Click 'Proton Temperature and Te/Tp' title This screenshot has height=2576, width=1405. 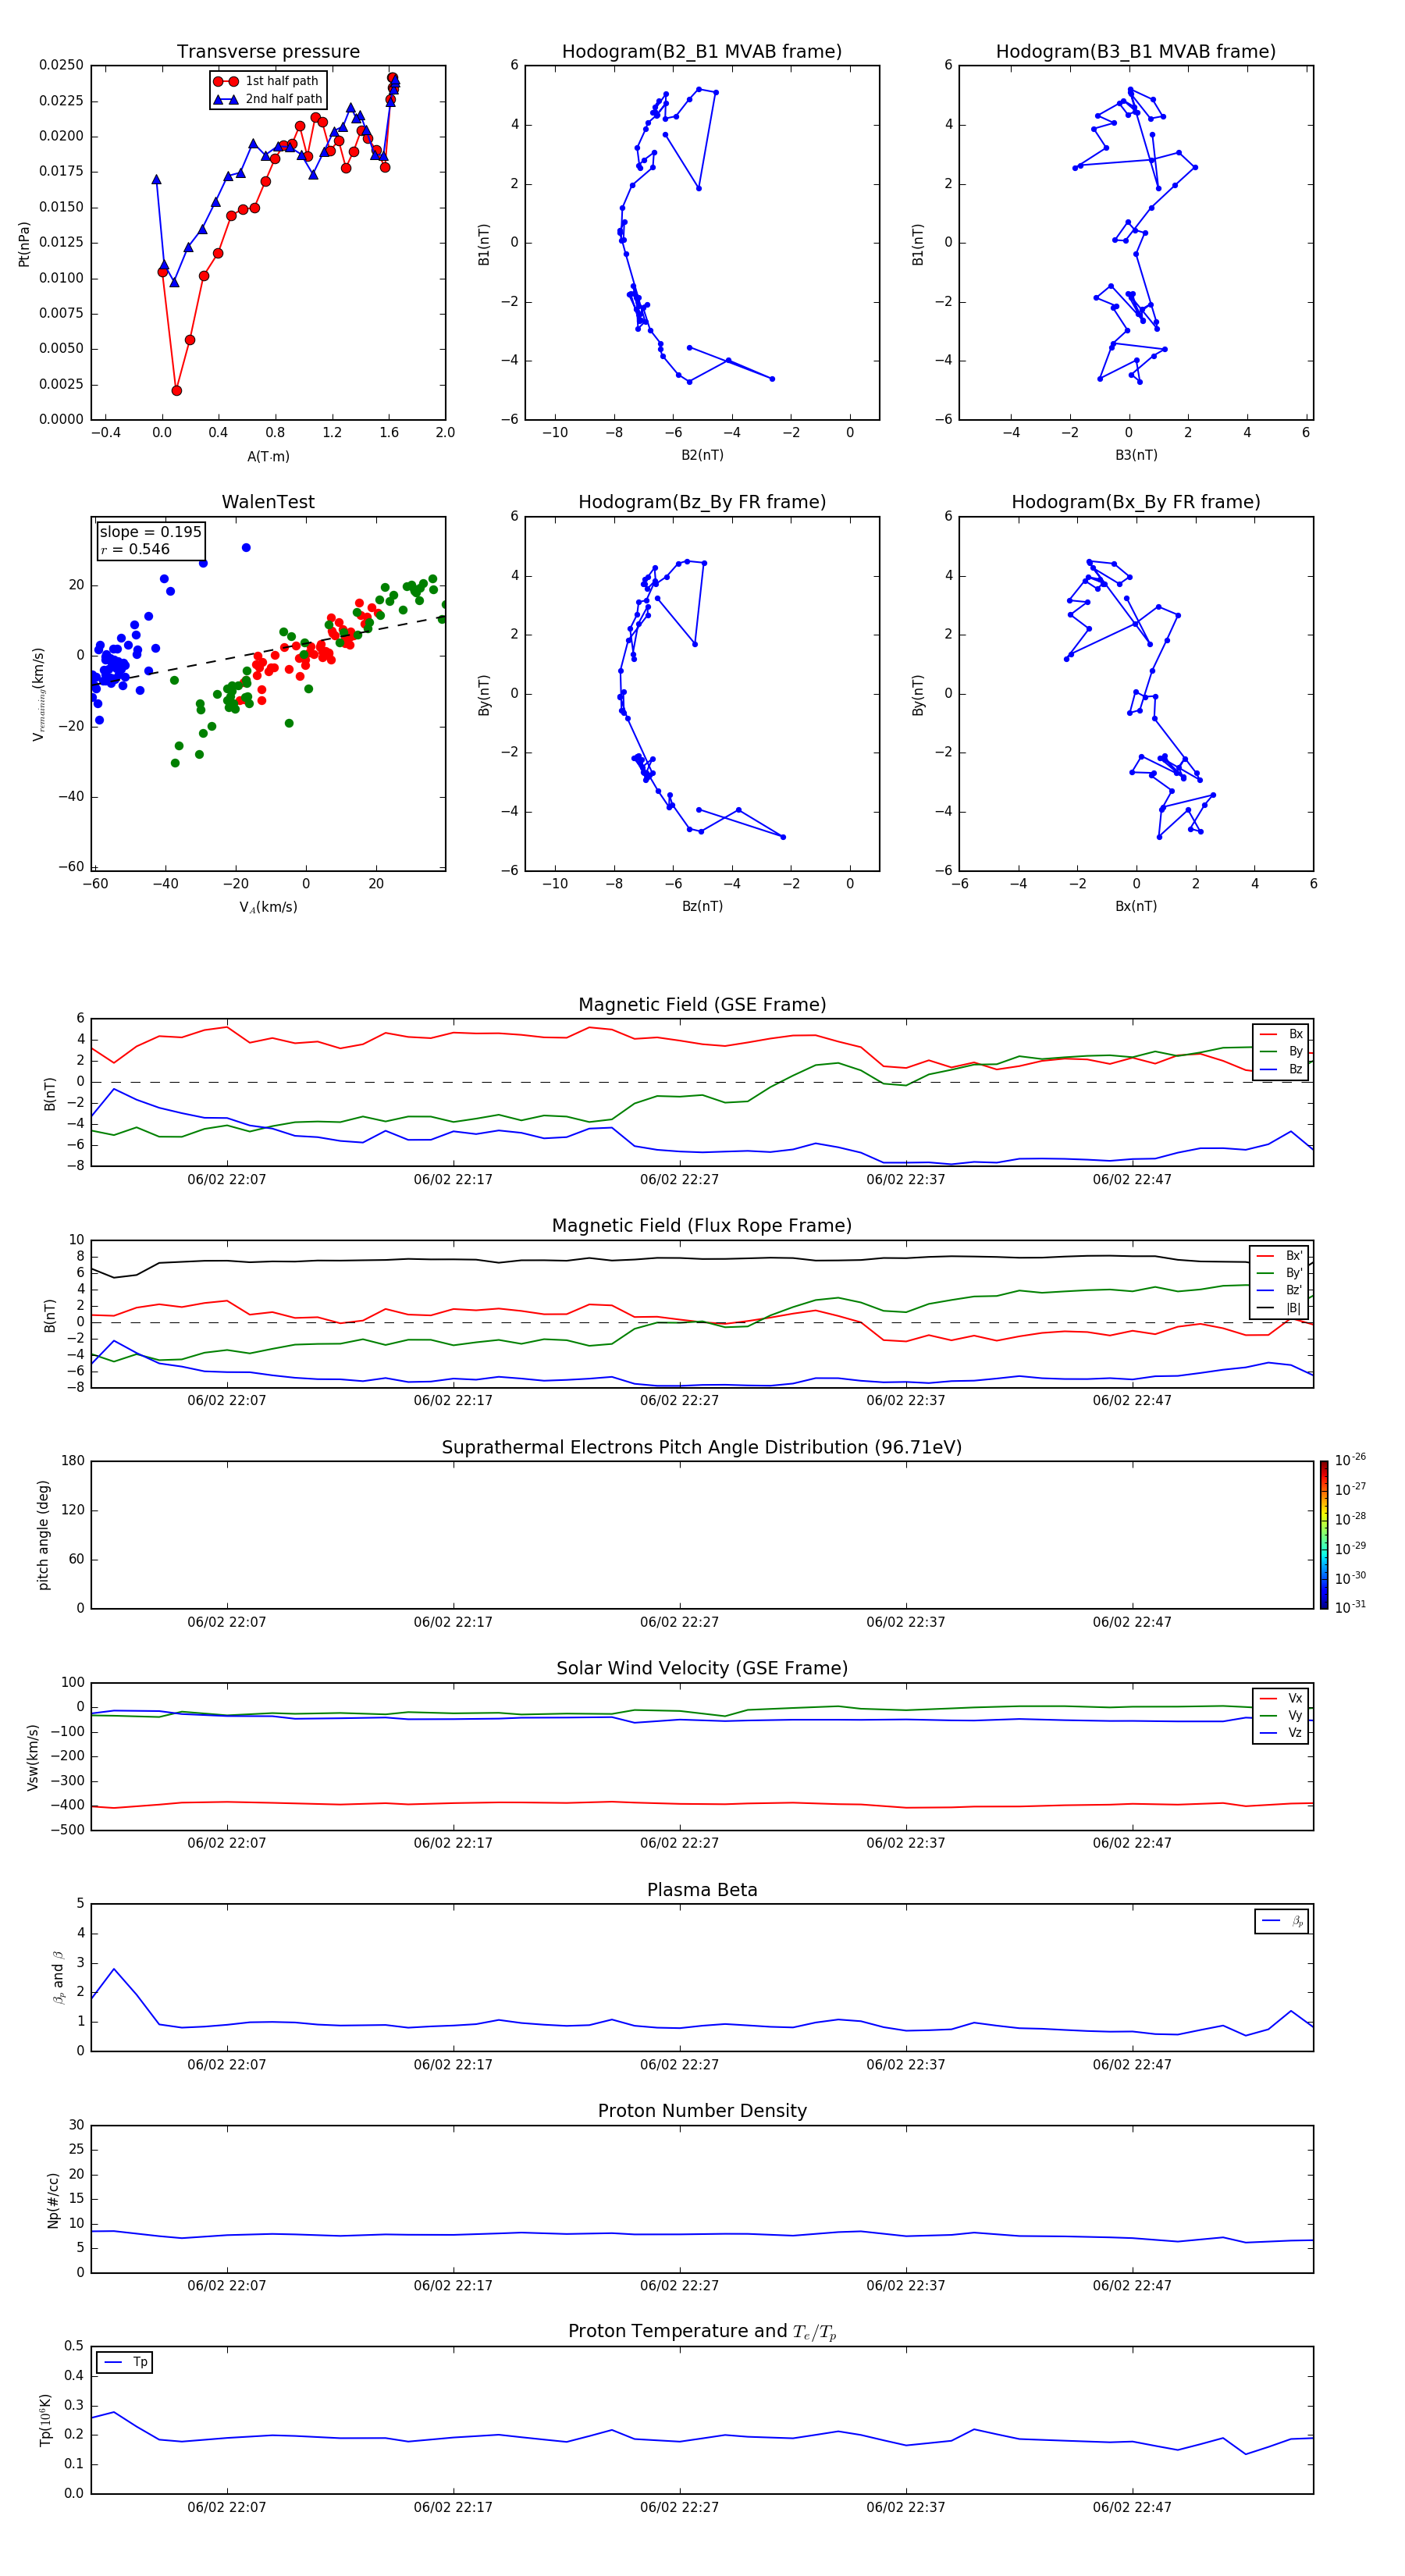[702, 2332]
